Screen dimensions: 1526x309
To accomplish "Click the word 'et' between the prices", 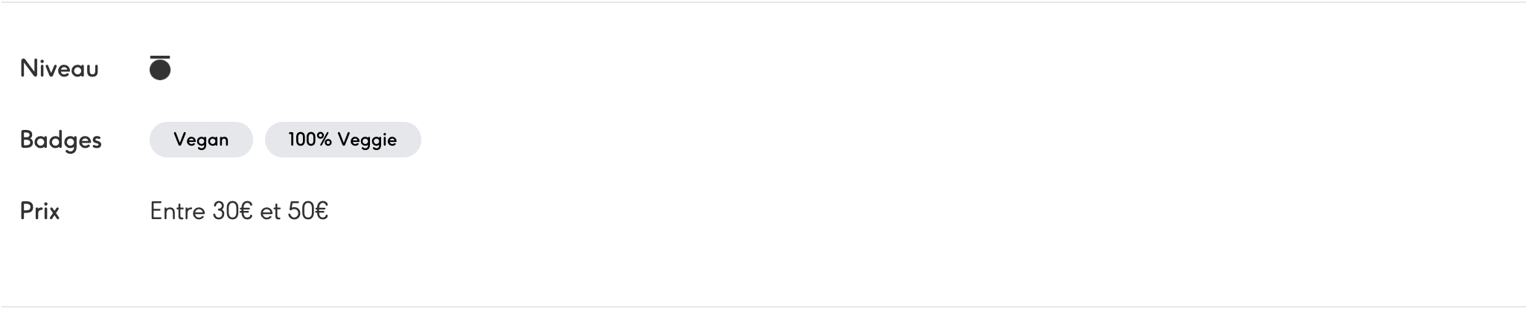I will click(x=270, y=212).
